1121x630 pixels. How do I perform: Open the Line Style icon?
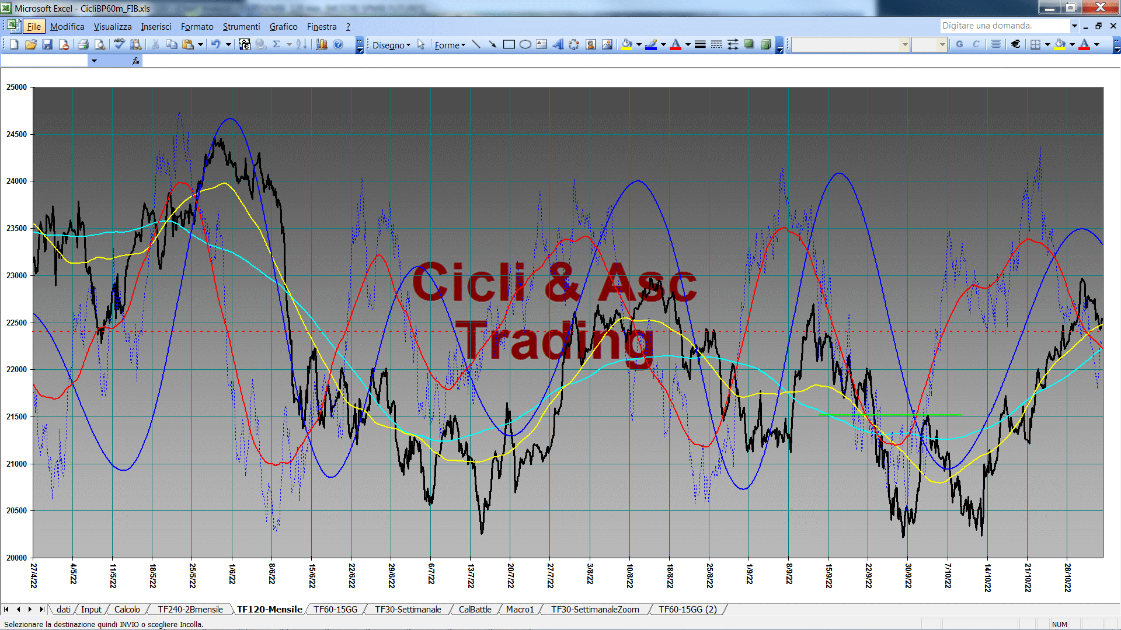[700, 45]
